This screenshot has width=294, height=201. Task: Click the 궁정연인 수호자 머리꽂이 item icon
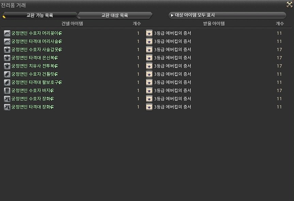click(x=7, y=33)
